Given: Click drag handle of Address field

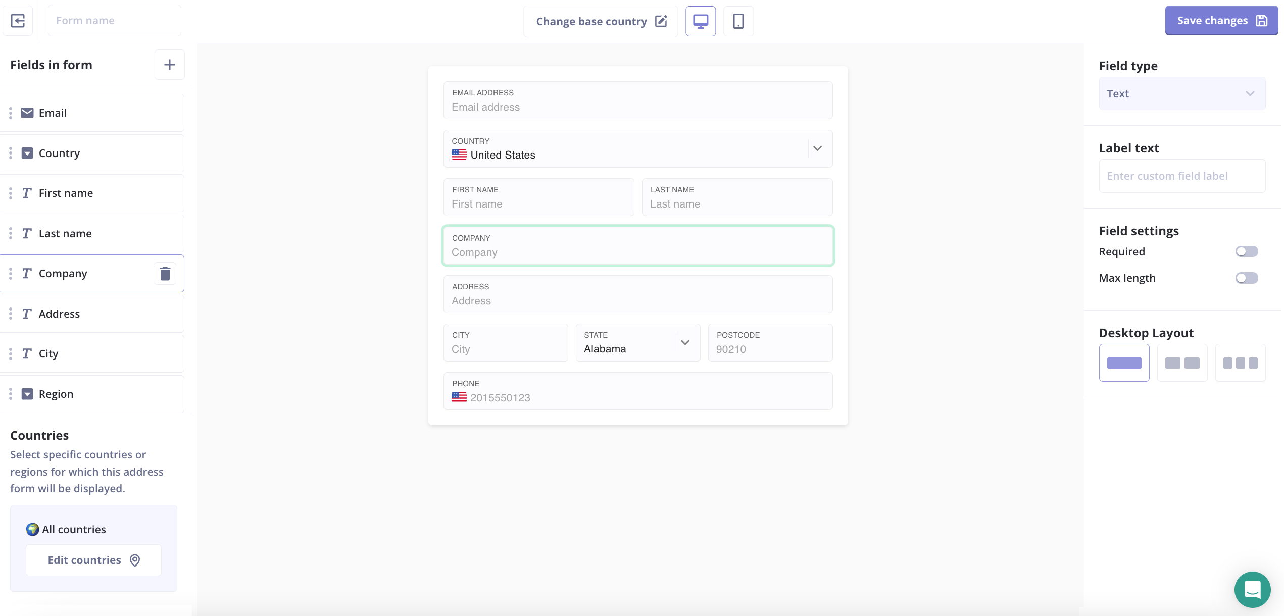Looking at the screenshot, I should coord(11,314).
